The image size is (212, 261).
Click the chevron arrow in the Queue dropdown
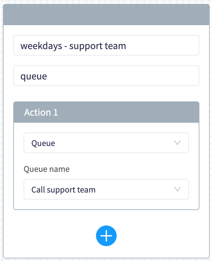tap(177, 143)
